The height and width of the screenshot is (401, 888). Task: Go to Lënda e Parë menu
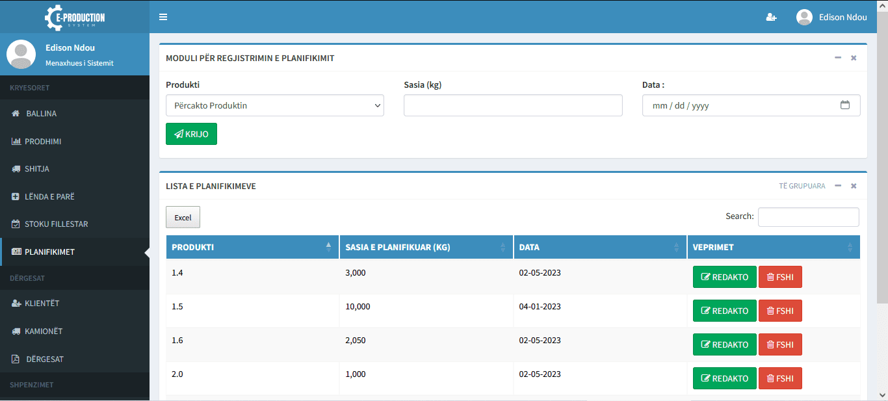[x=50, y=196]
